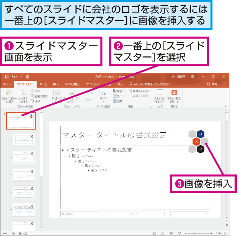
Task: Click レイアウトの挿入 button
Action: click(x=24, y=96)
